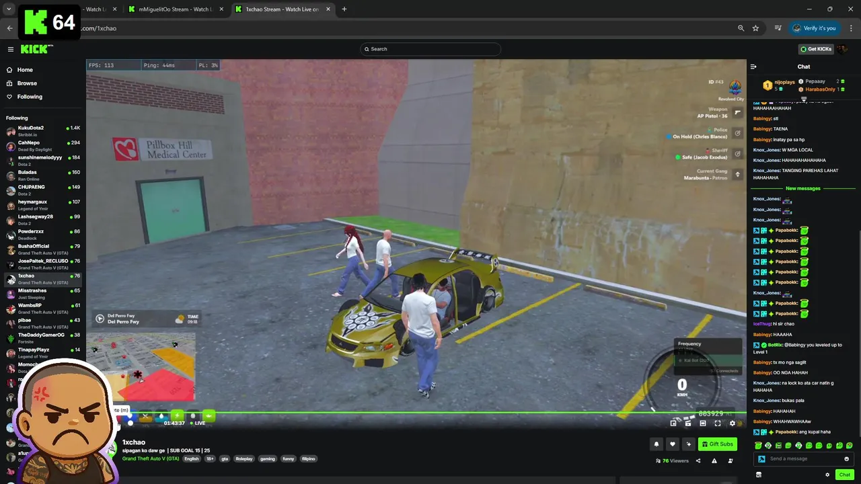Open the player settings gear
Viewport: 861px width, 484px height.
pyautogui.click(x=733, y=423)
